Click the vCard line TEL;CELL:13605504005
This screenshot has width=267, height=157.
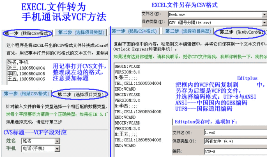tap(138, 111)
